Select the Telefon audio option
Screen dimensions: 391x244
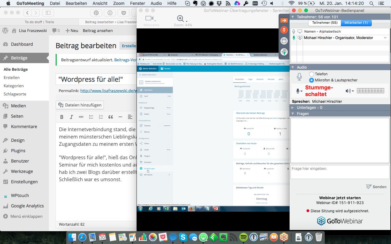point(312,74)
